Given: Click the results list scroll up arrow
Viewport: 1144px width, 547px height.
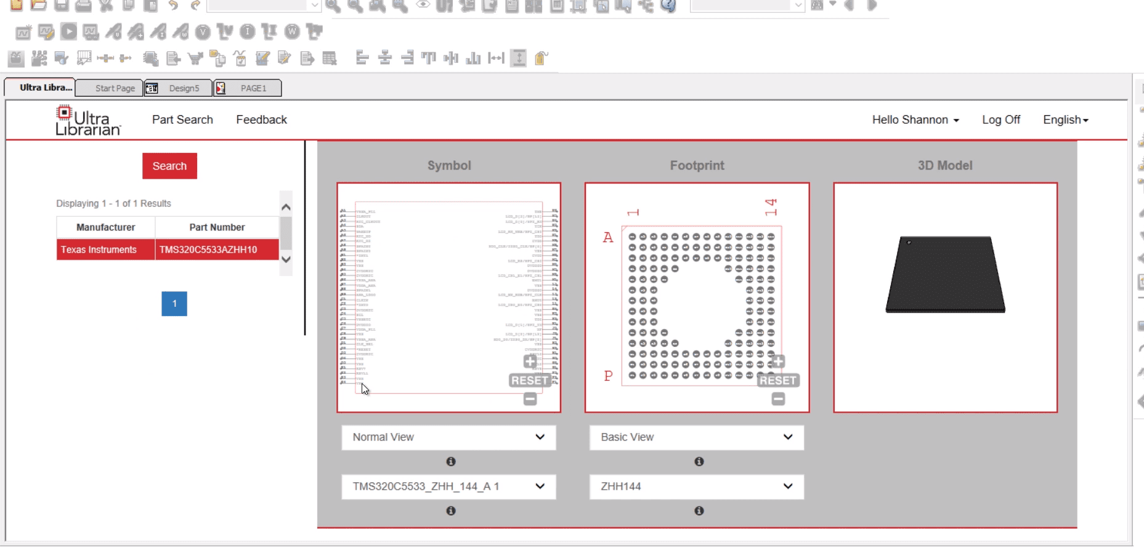Looking at the screenshot, I should tap(286, 207).
